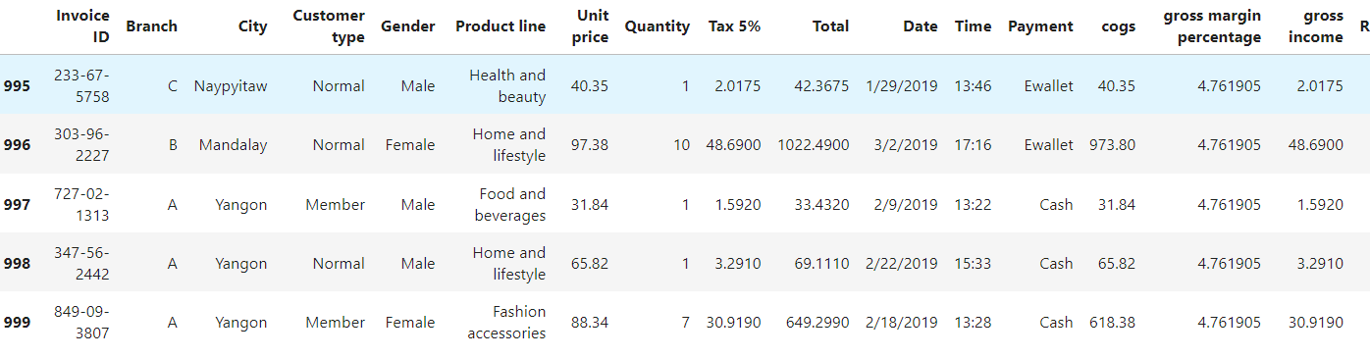Click the time 17:16 cell

[x=973, y=144]
